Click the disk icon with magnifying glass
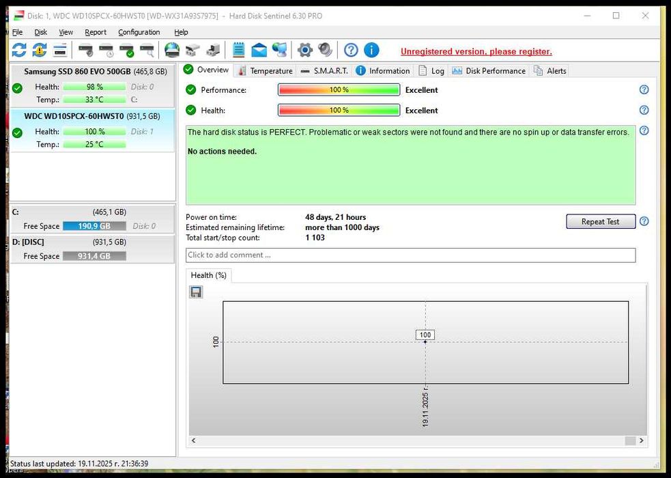The width and height of the screenshot is (671, 478). coord(147,51)
